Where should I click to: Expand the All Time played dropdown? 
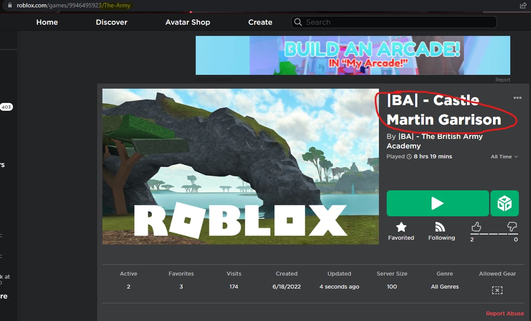click(504, 157)
